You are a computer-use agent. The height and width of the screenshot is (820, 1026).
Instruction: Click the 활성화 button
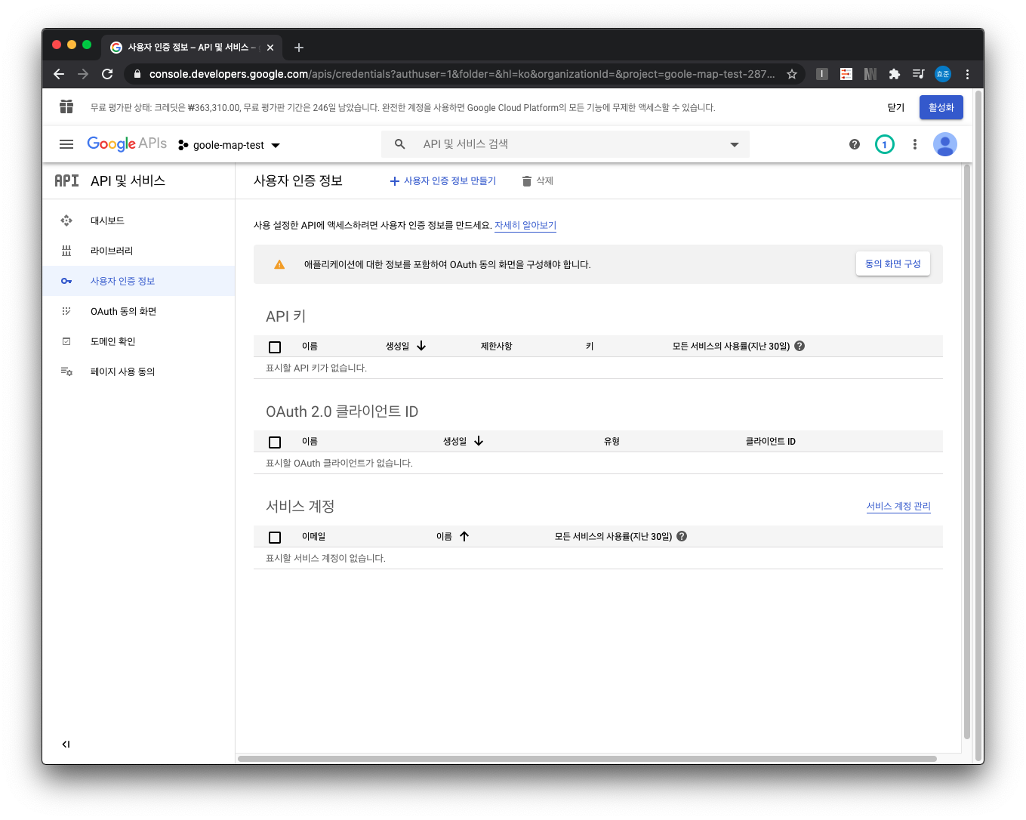point(941,107)
